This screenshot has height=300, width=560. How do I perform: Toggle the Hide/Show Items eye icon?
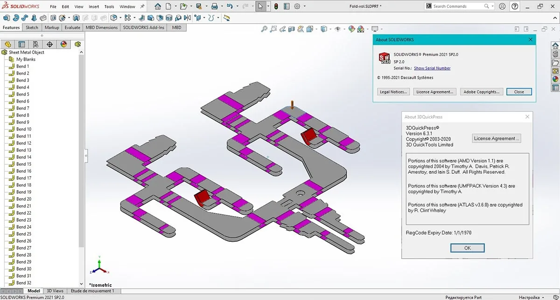pos(338,29)
